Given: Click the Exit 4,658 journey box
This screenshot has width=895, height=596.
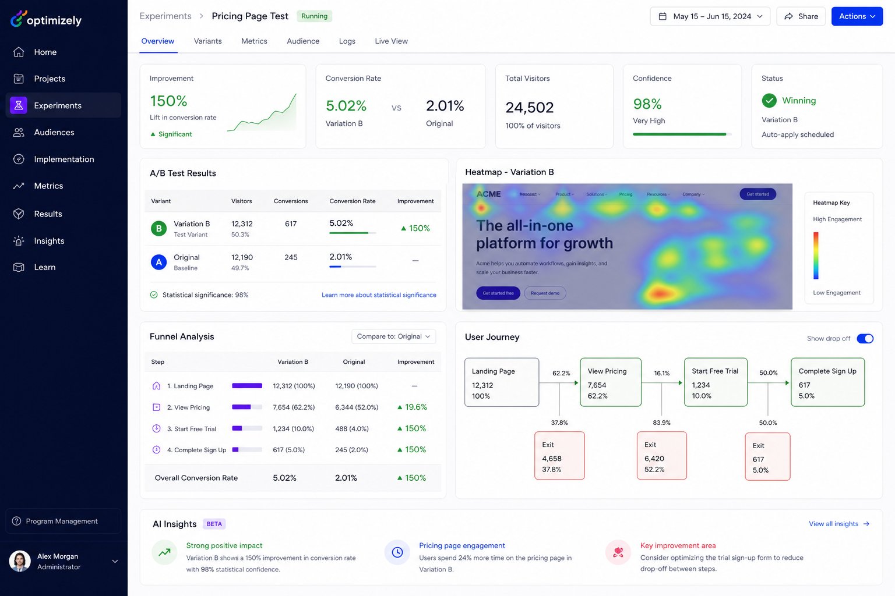Looking at the screenshot, I should click(559, 456).
